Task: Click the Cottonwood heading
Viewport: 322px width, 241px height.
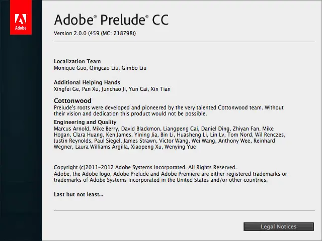Action: tap(72, 100)
